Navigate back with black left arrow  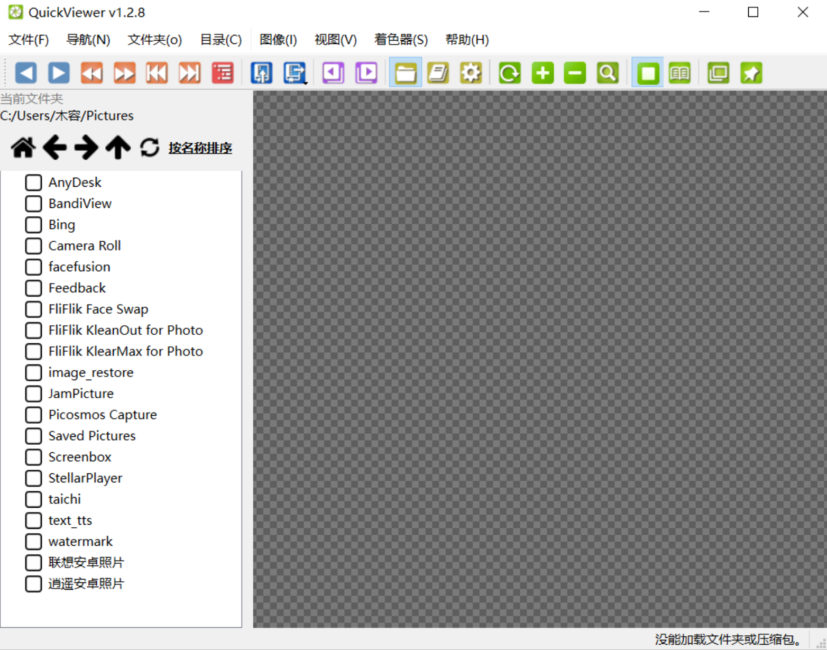click(x=55, y=148)
